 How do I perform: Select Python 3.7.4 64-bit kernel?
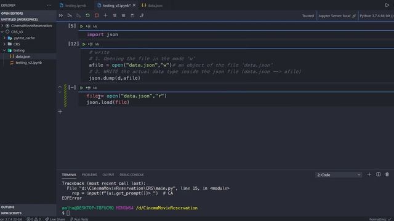pos(376,16)
